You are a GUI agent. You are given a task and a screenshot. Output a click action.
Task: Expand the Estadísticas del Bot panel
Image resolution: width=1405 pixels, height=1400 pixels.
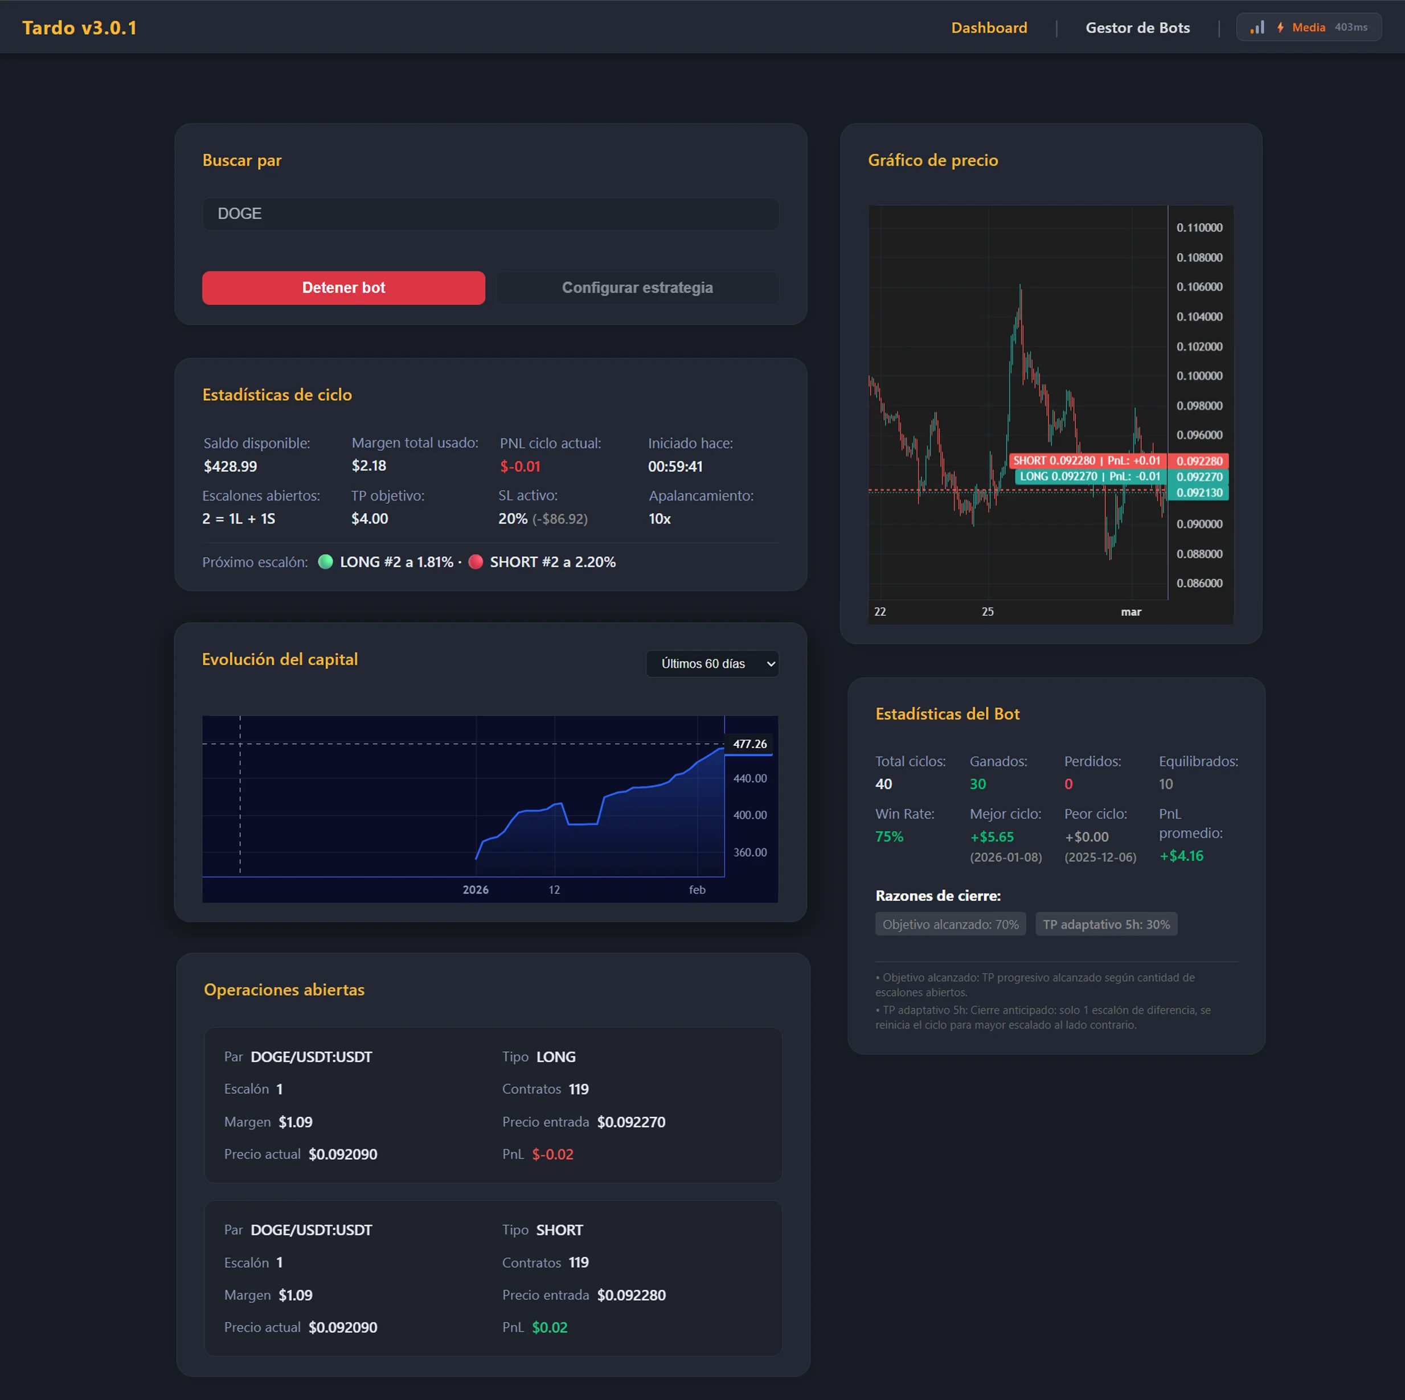point(947,713)
